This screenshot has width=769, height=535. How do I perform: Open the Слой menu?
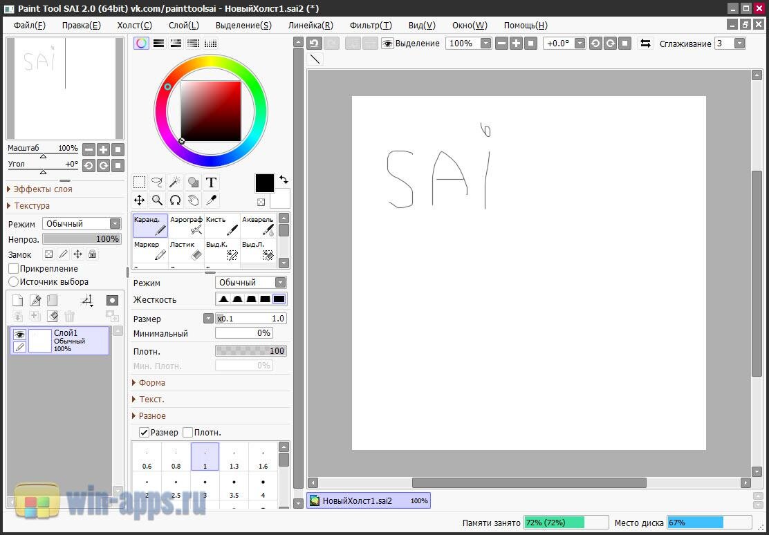click(184, 25)
